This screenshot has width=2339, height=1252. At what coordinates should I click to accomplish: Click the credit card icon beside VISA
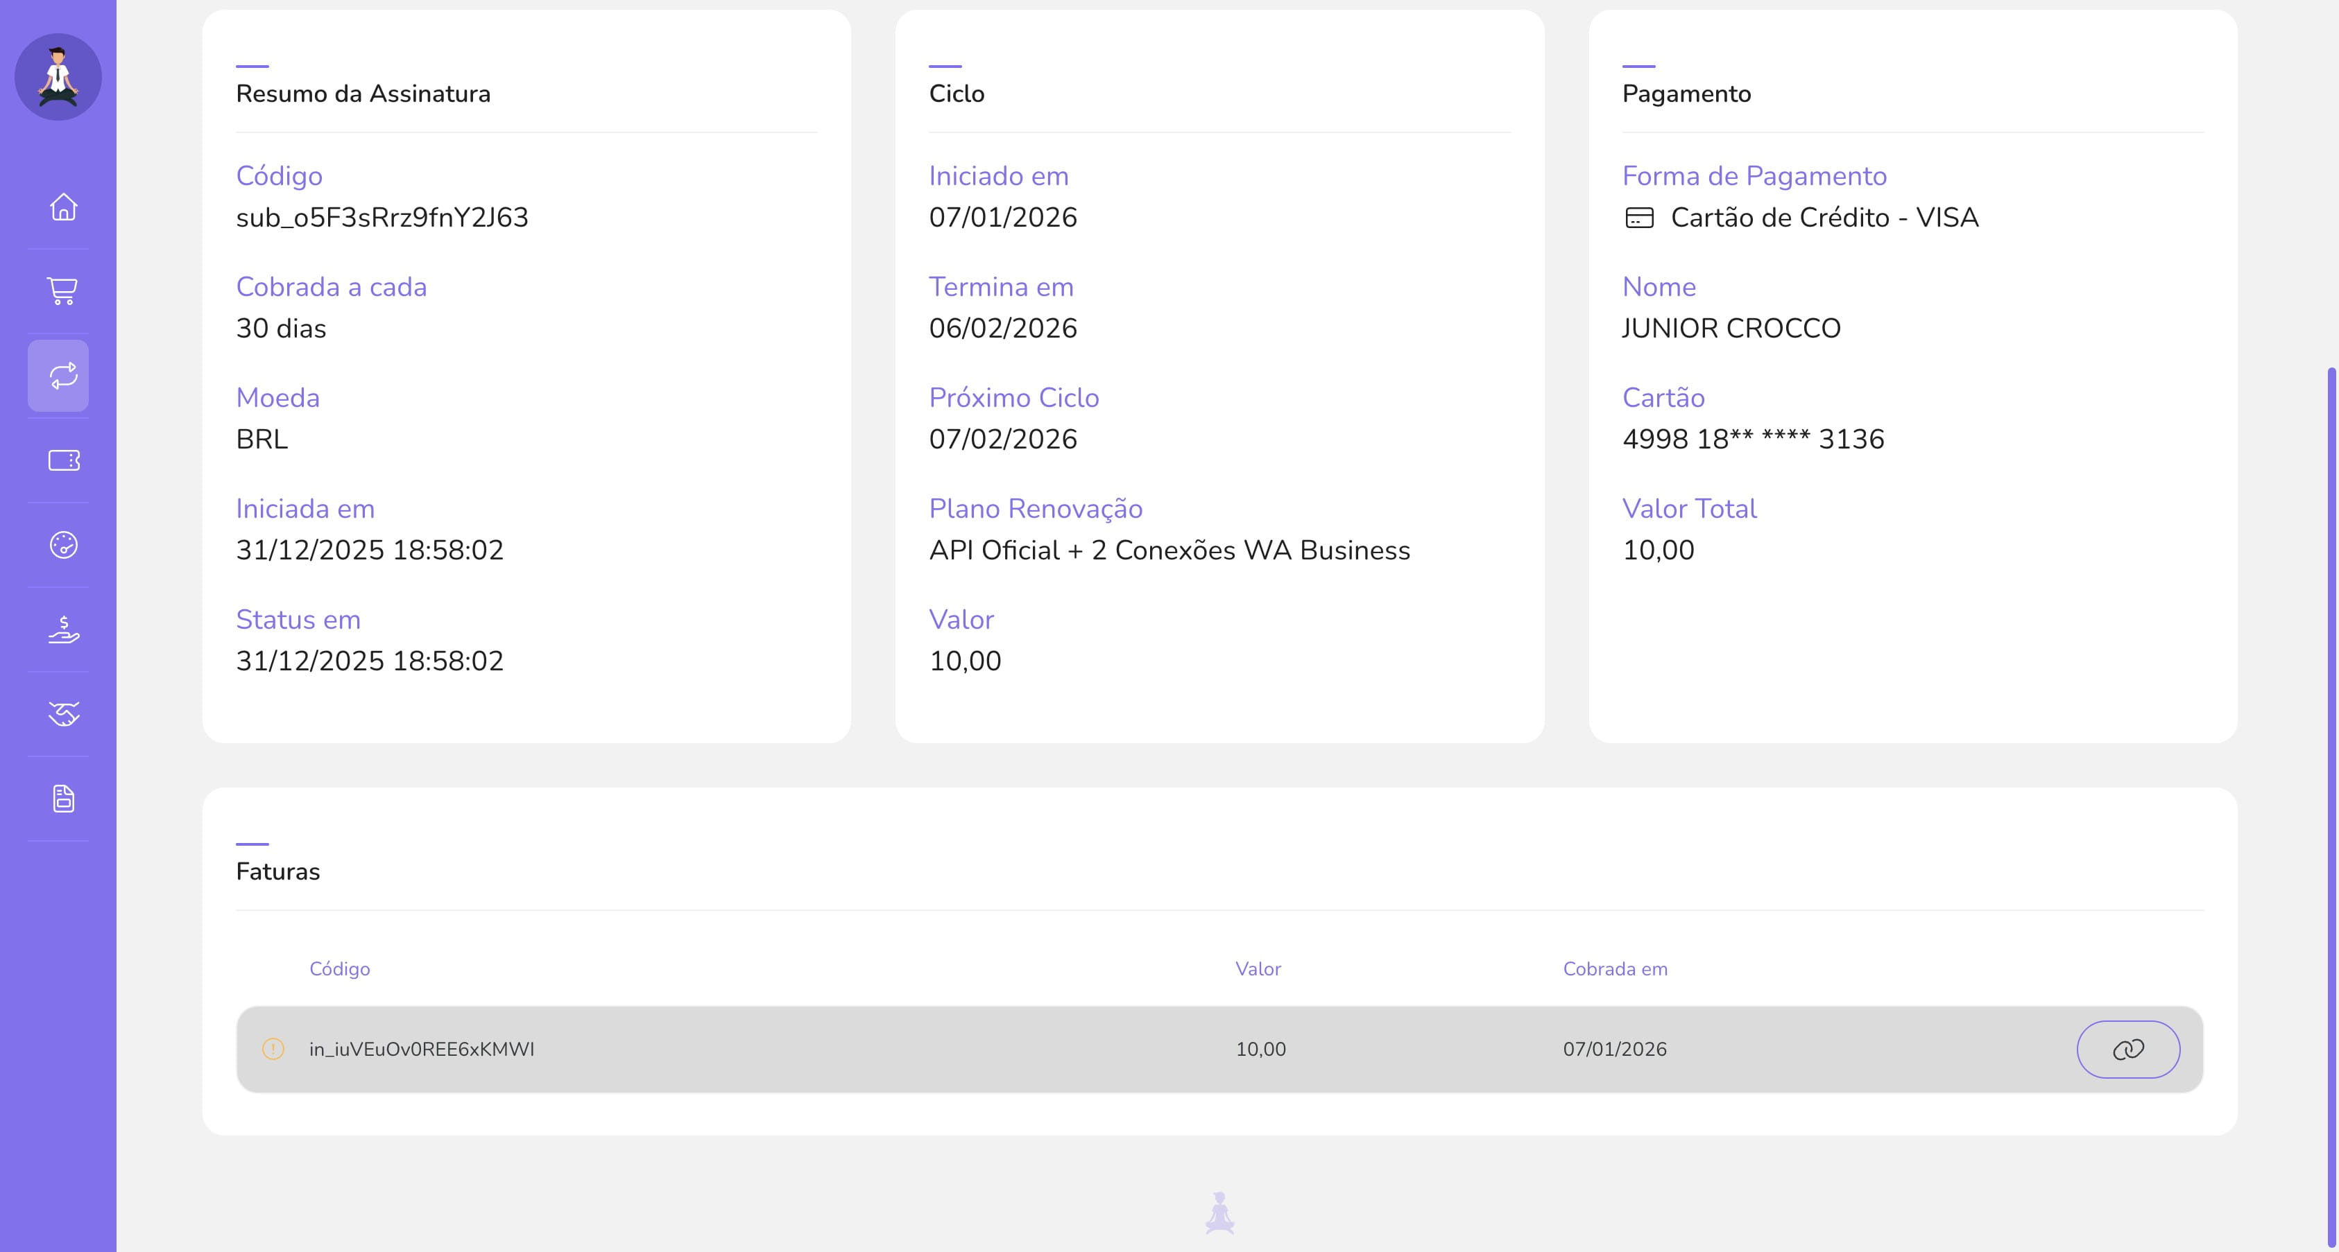point(1639,218)
